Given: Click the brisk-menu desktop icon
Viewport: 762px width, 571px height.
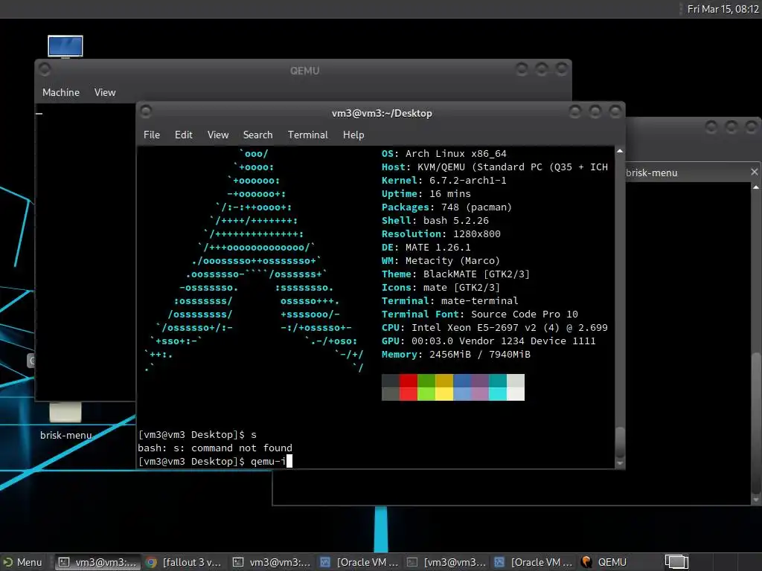Looking at the screenshot, I should [65, 421].
